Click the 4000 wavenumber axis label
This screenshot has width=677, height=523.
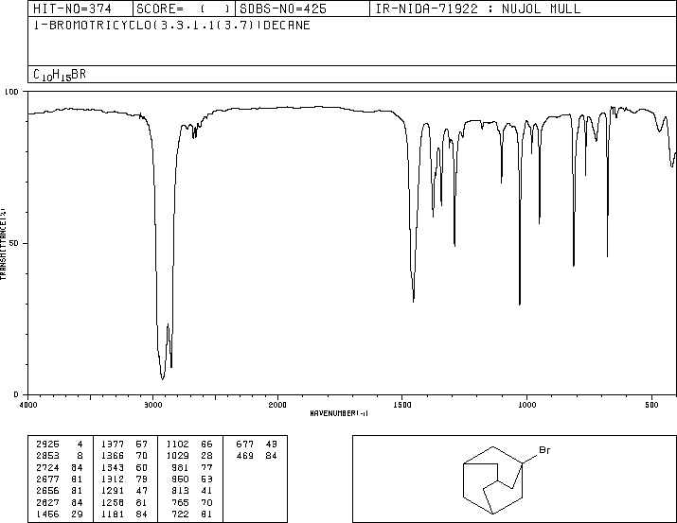tap(28, 405)
